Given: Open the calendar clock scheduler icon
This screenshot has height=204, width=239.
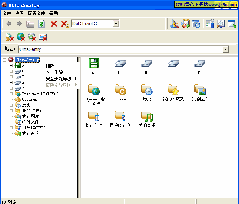Looking at the screenshot, I should point(196,24).
